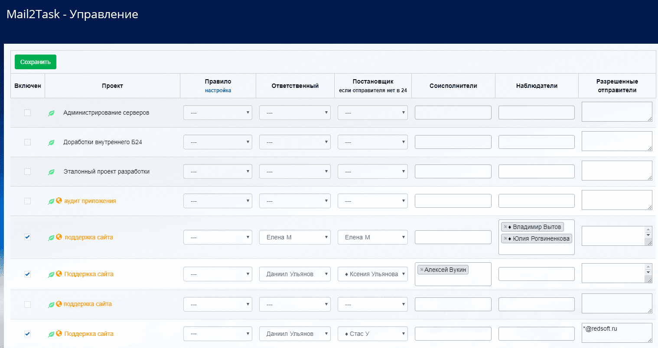
Task: Enable checkbox for Эталонный проект разработки
Action: click(x=28, y=171)
